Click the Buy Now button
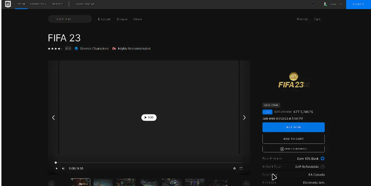This screenshot has width=371, height=186. click(294, 127)
